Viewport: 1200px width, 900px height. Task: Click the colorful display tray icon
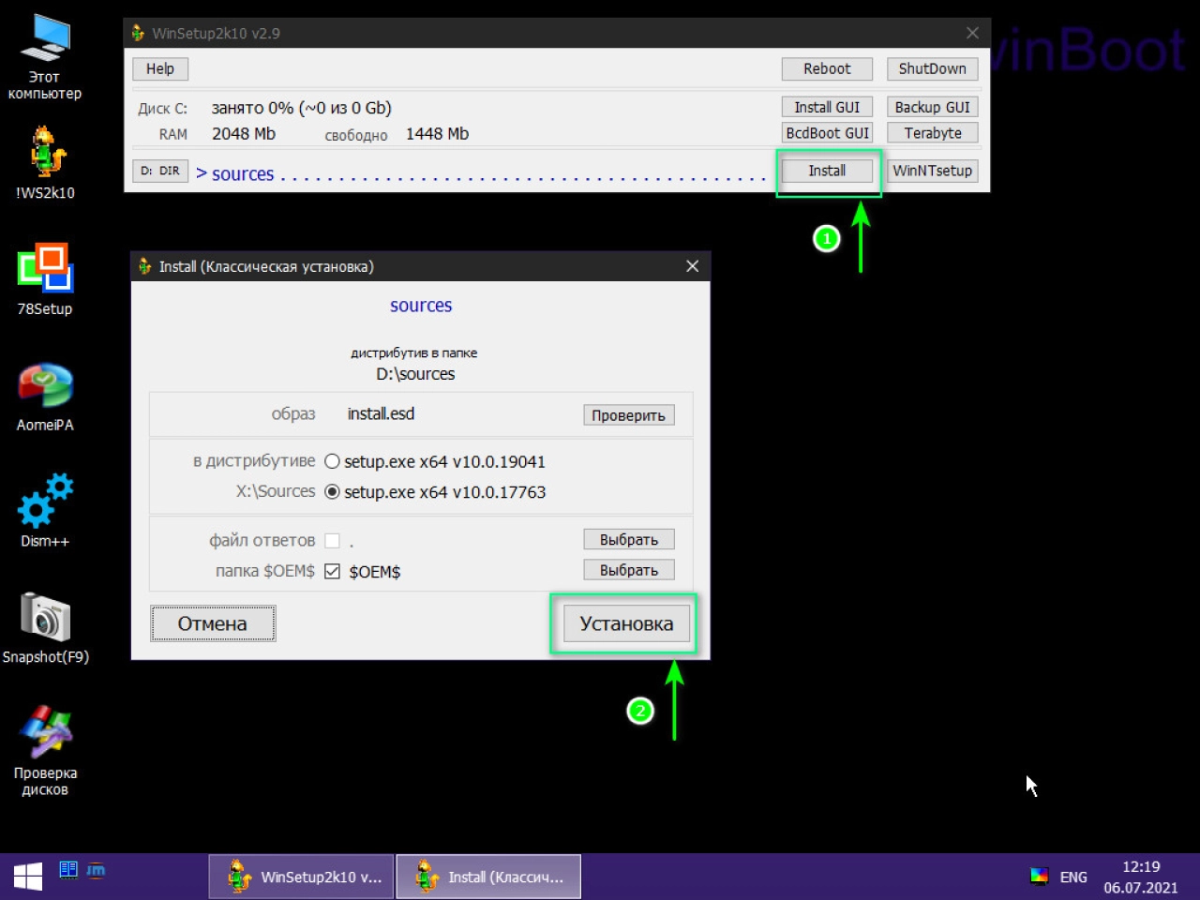(1039, 877)
